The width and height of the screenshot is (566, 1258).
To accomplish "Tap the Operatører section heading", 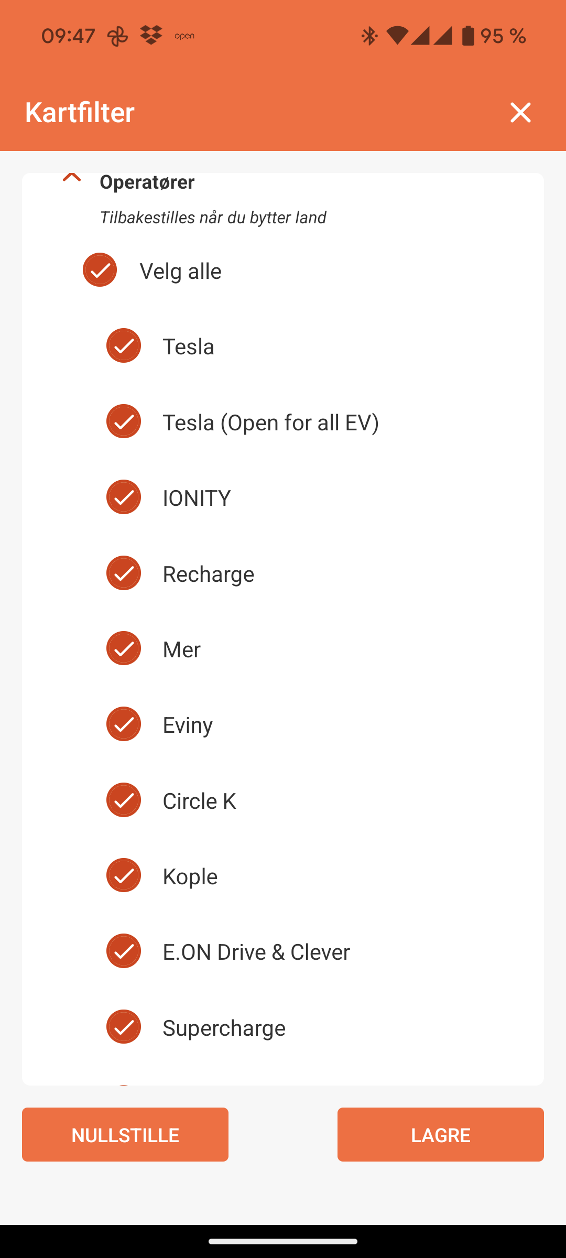I will (147, 182).
